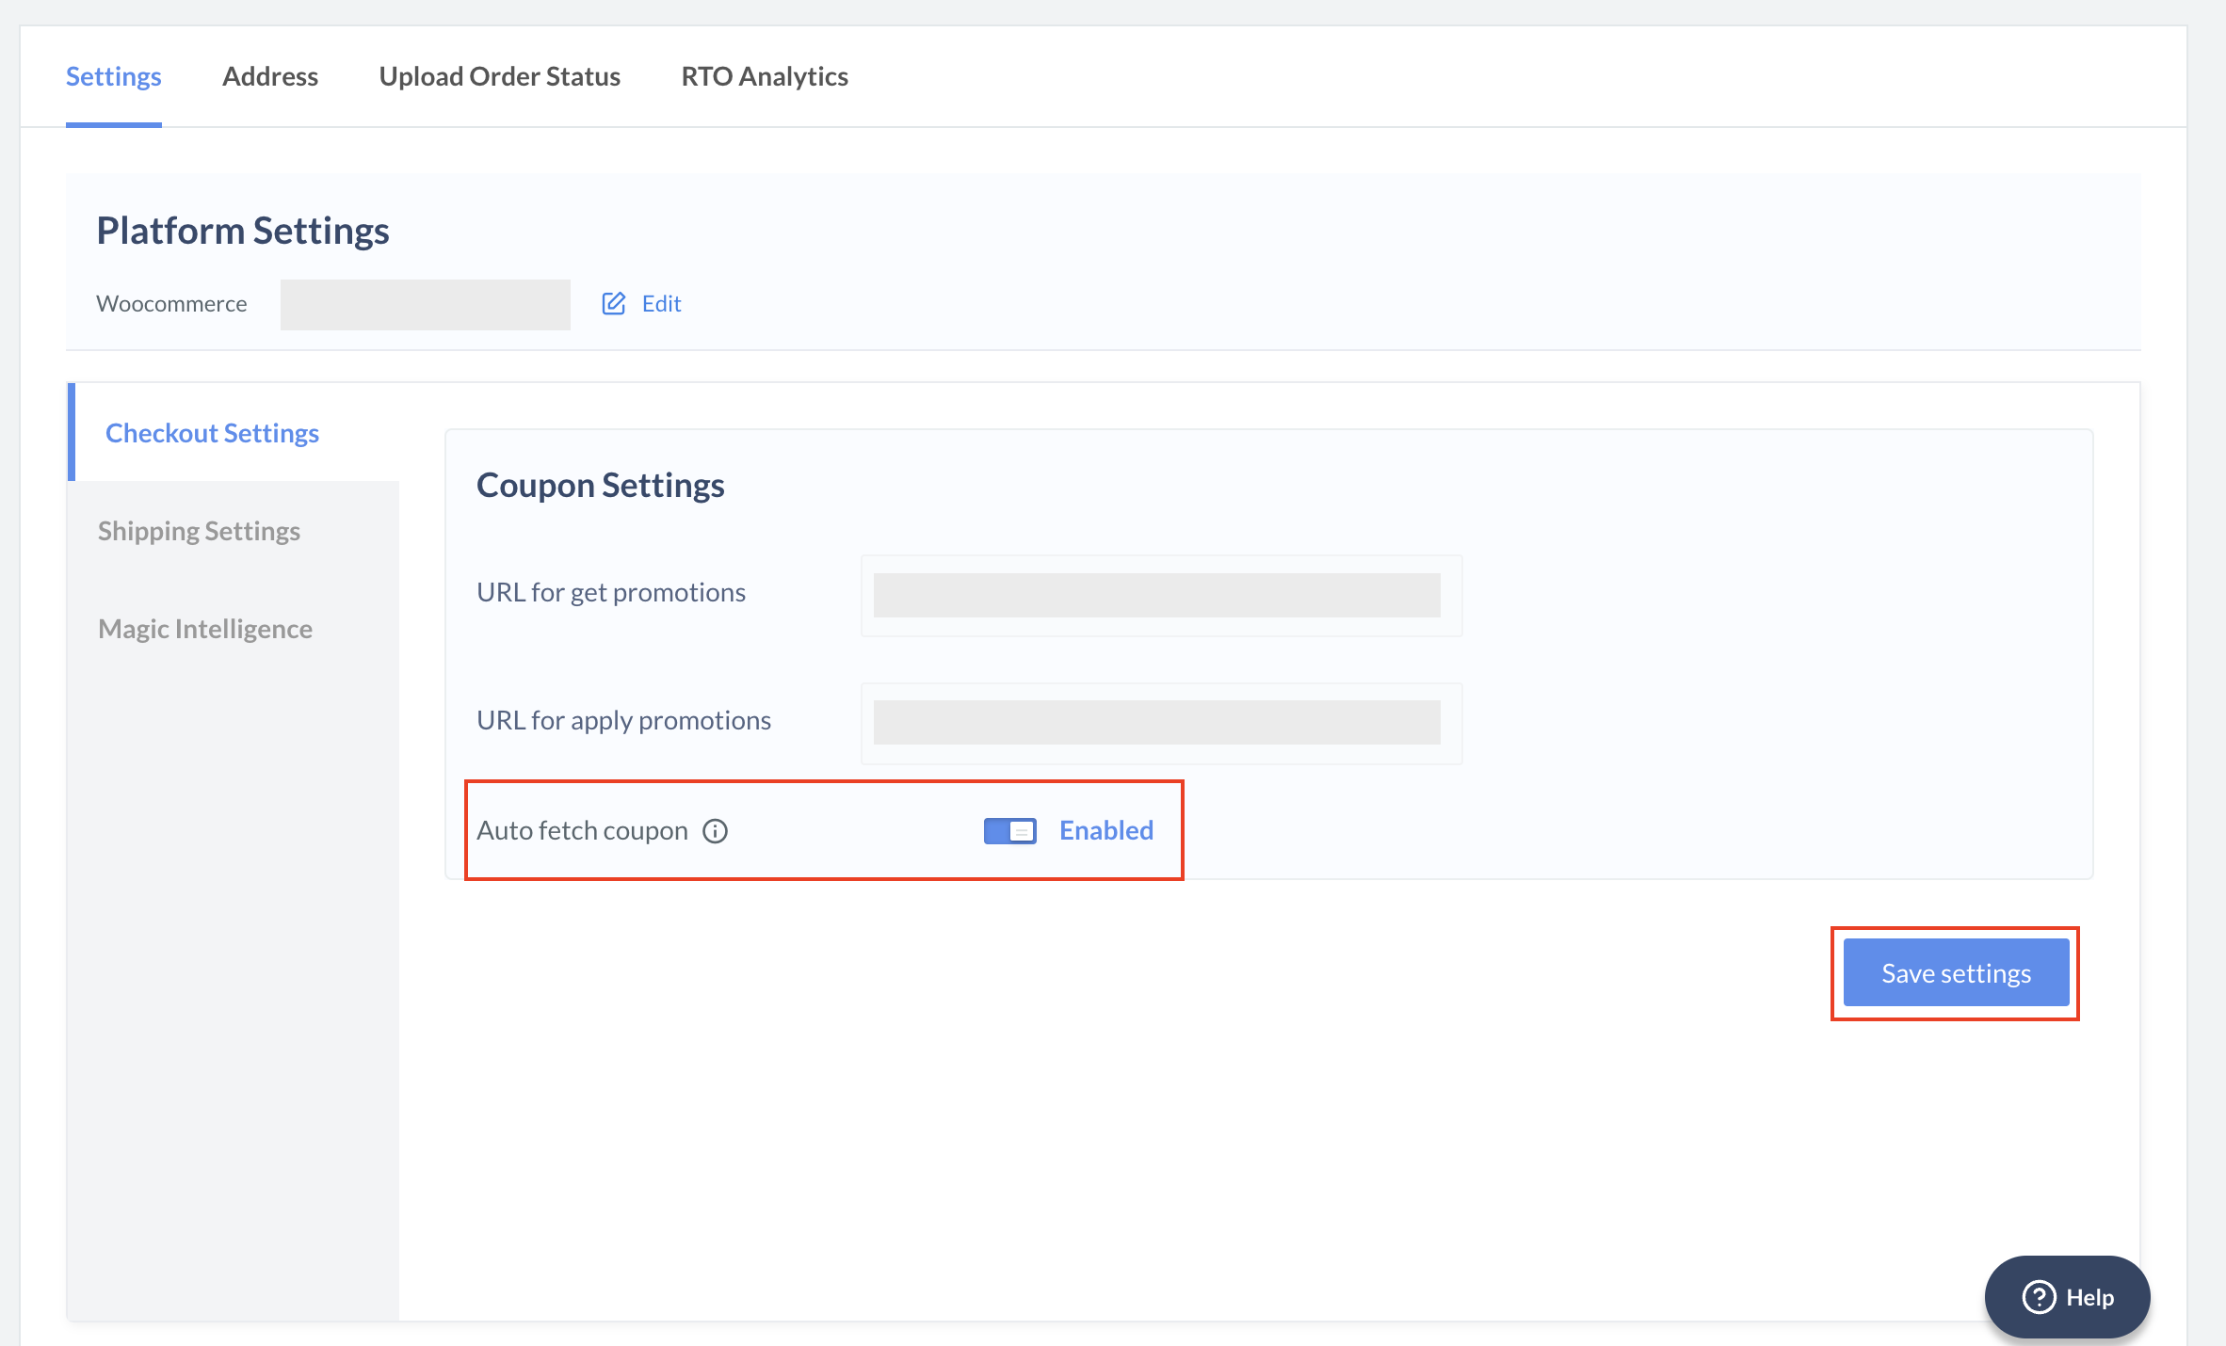The width and height of the screenshot is (2226, 1346).
Task: Click the Woocommerce store name field
Action: click(x=426, y=304)
